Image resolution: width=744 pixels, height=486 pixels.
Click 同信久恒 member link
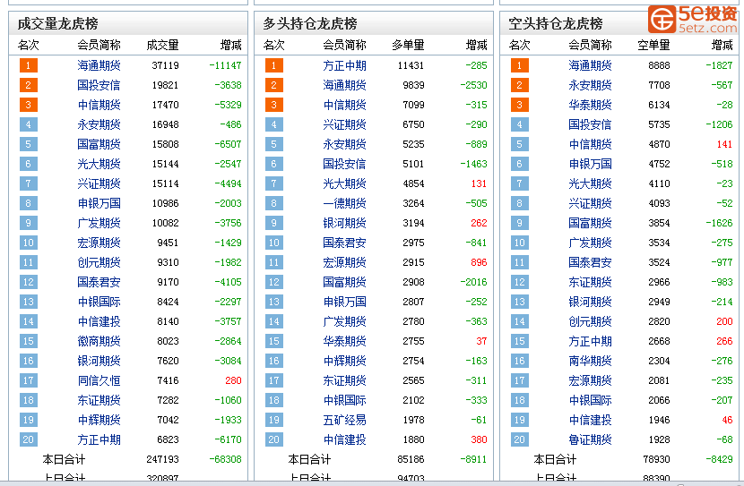[x=99, y=380]
